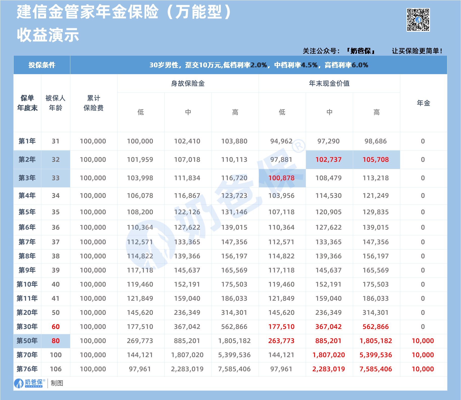Click the 年末现金价值 column group header
The width and height of the screenshot is (461, 400).
[x=329, y=83]
